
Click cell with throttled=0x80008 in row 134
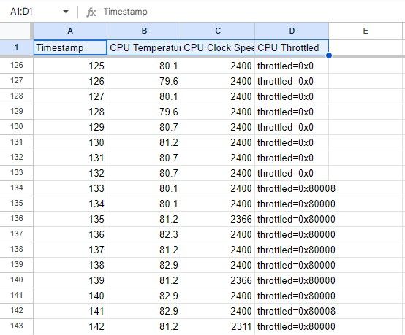pos(292,188)
